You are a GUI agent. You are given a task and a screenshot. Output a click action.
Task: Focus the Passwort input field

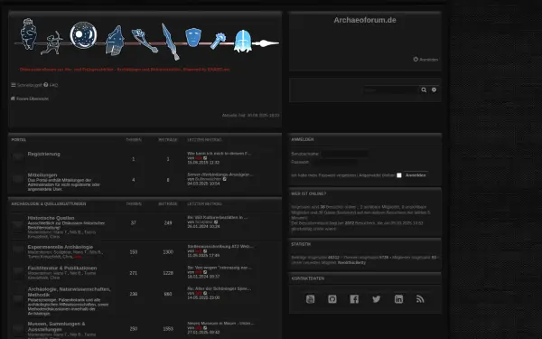pyautogui.click(x=334, y=162)
